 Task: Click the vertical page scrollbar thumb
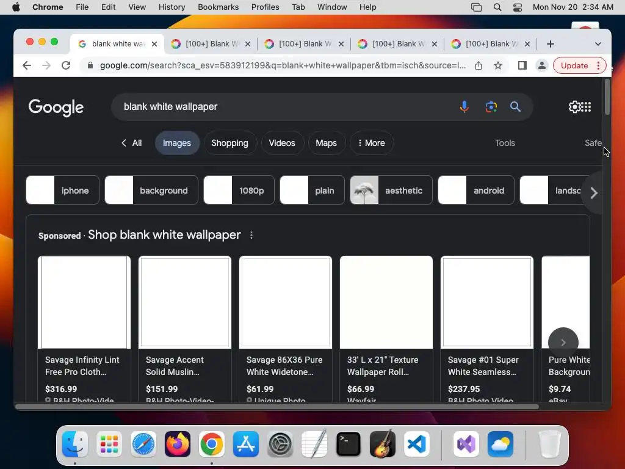tap(607, 97)
